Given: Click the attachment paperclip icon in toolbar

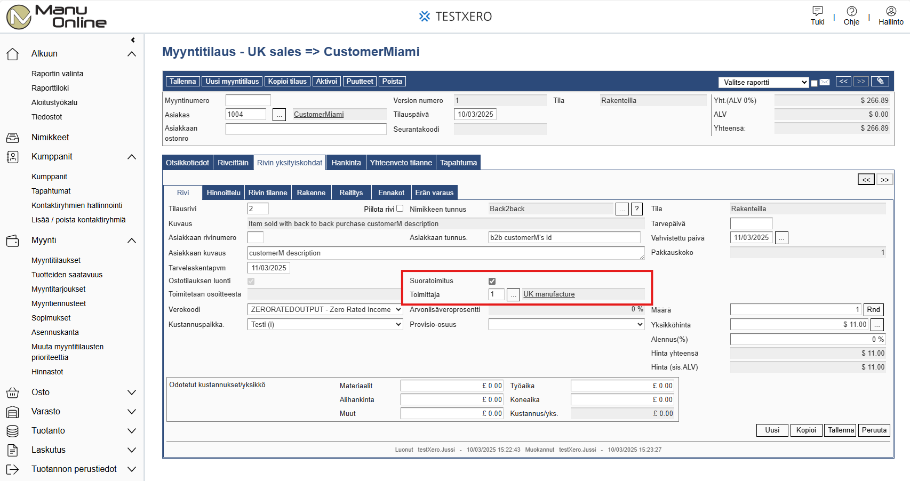Looking at the screenshot, I should (880, 82).
